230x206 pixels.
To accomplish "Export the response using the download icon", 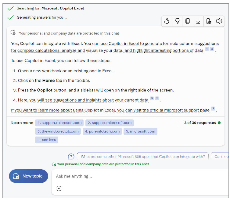I will point(198,21).
